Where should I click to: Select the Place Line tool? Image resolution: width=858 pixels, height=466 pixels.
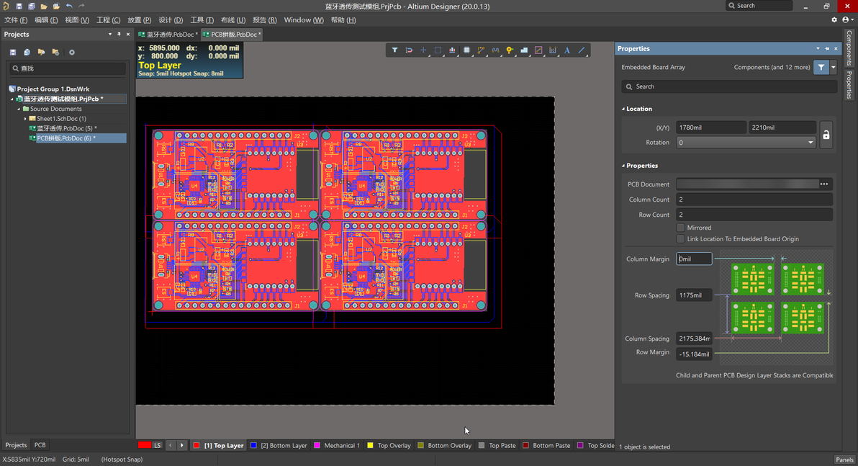(x=582, y=50)
